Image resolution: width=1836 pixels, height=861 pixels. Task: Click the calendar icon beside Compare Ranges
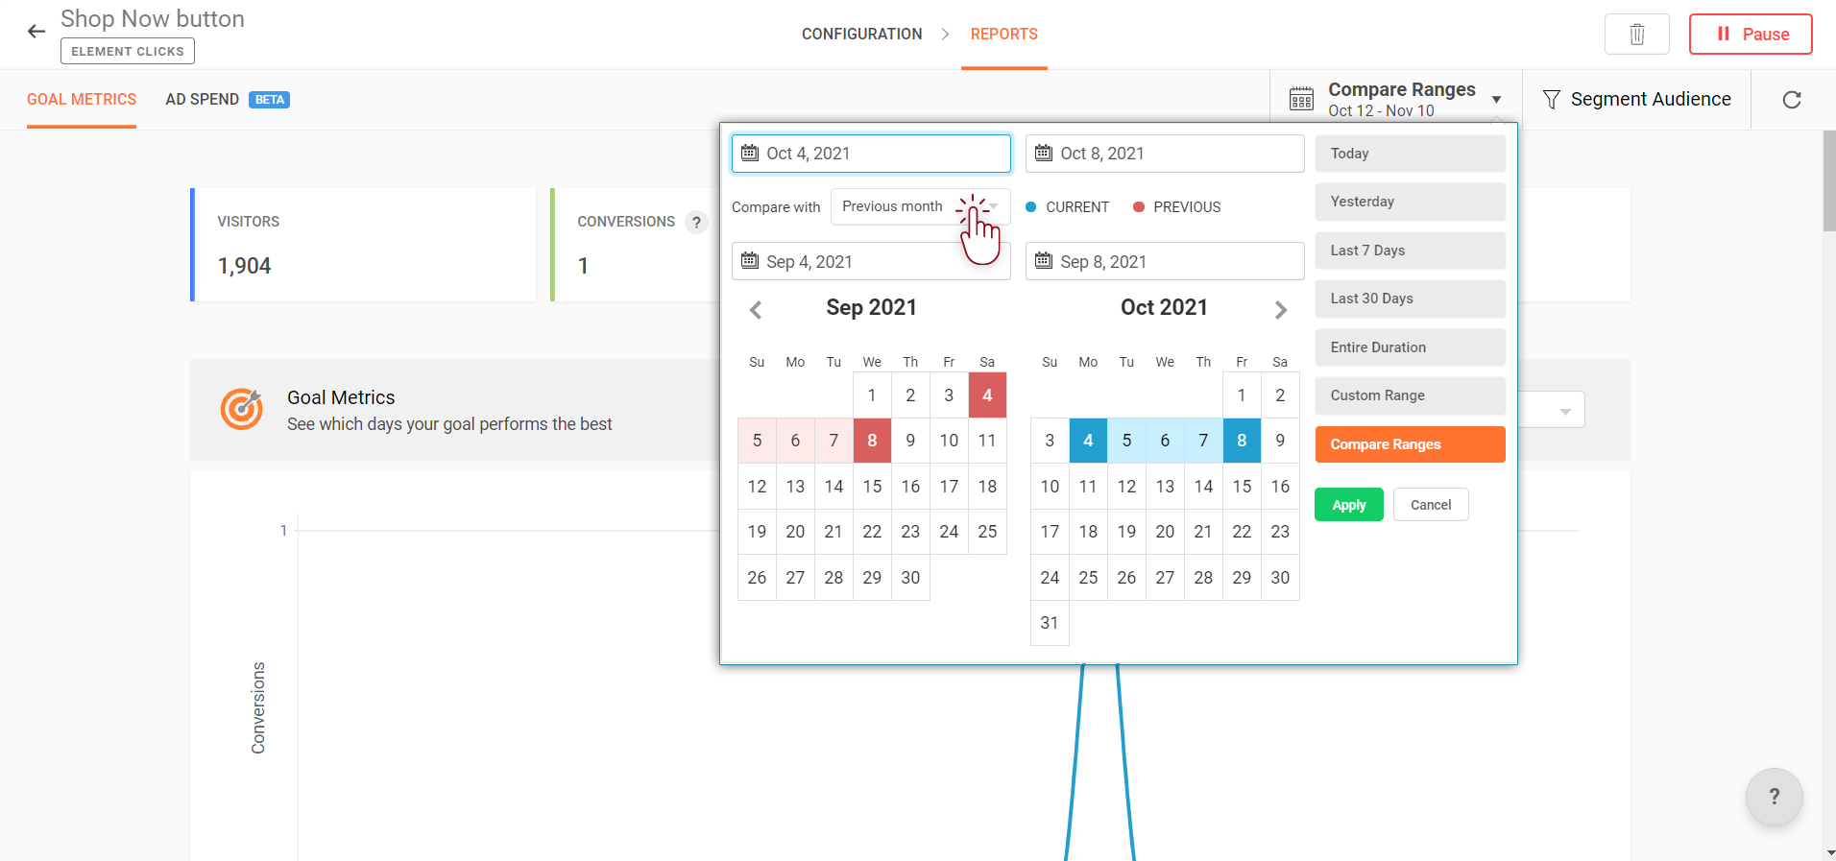click(1301, 99)
